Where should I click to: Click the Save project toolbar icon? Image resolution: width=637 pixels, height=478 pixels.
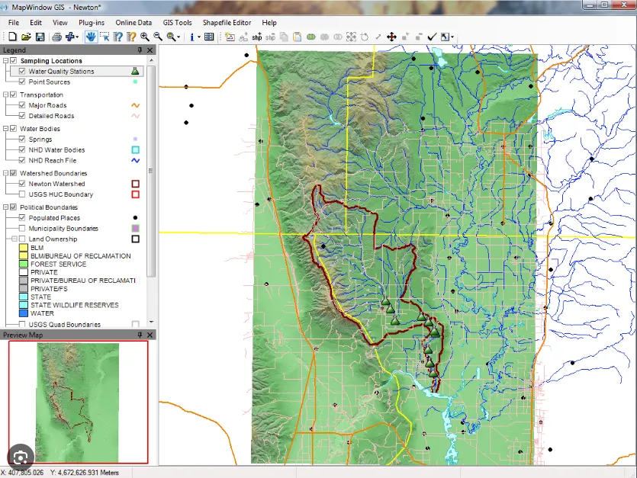pyautogui.click(x=40, y=37)
